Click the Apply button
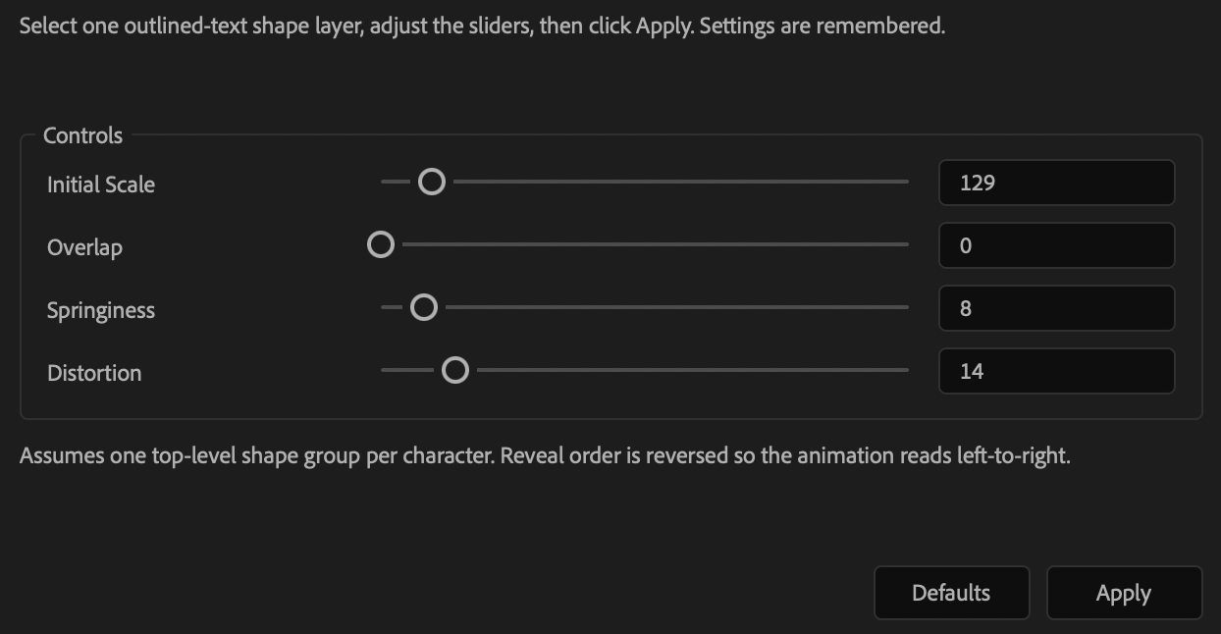 pyautogui.click(x=1124, y=593)
